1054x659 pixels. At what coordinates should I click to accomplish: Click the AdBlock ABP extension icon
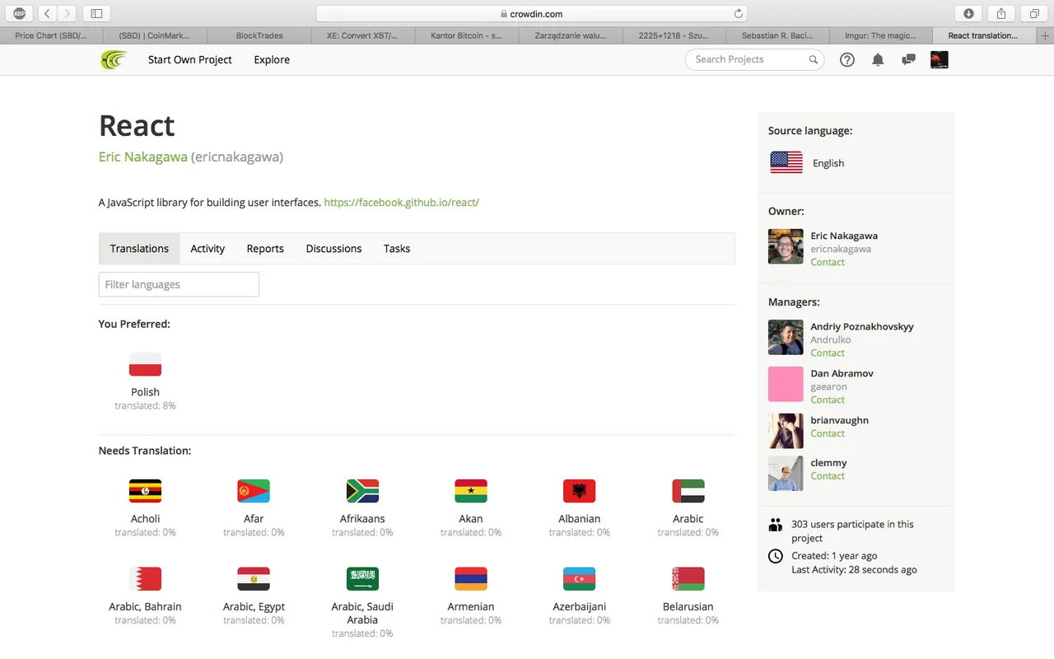[20, 13]
